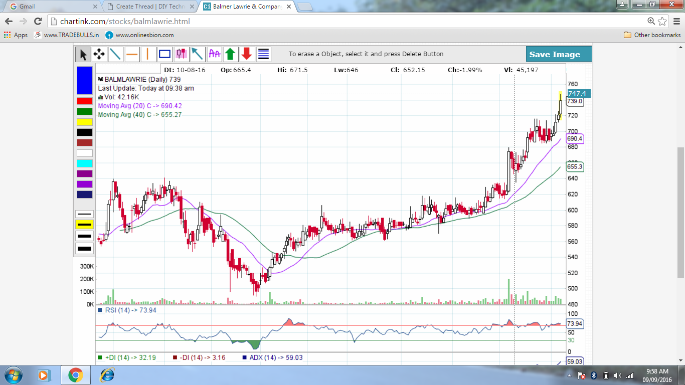The width and height of the screenshot is (685, 385).
Task: Click the large blue current color box
Action: coord(85,80)
